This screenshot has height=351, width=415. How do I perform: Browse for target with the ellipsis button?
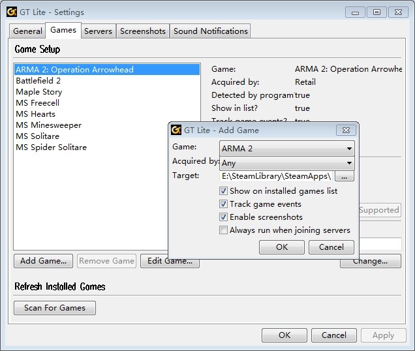(344, 176)
